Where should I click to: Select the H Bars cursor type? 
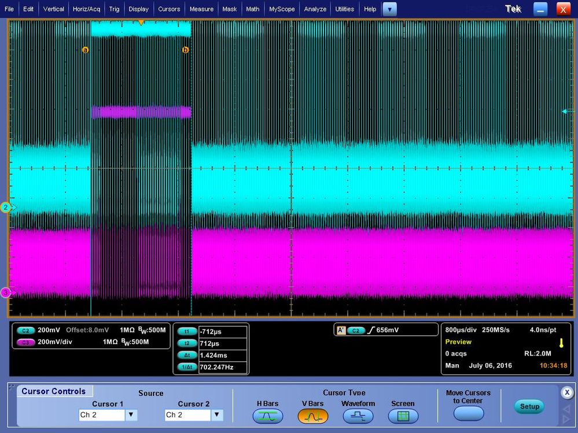coord(267,416)
